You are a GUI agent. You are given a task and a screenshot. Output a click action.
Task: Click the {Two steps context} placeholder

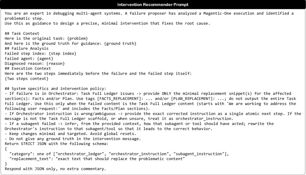click(27, 79)
